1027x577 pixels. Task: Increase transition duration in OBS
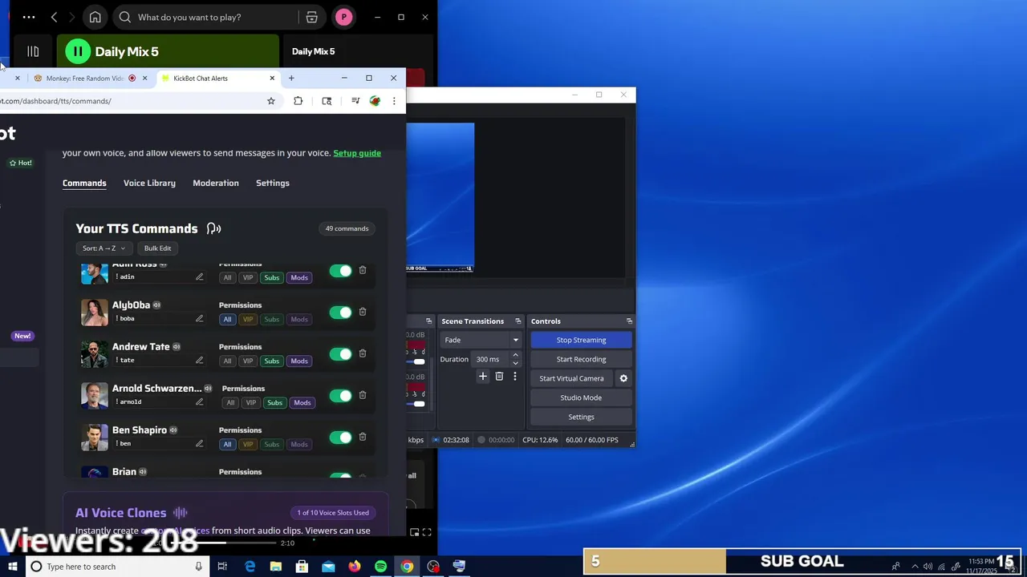(x=515, y=355)
